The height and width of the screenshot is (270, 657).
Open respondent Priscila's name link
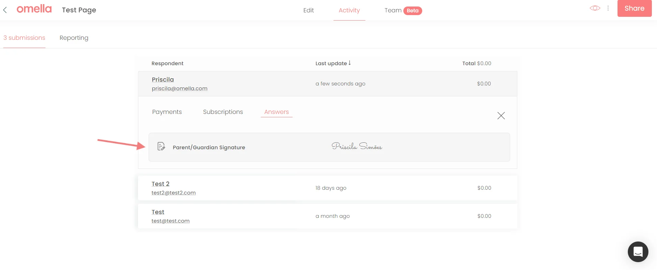pos(163,80)
